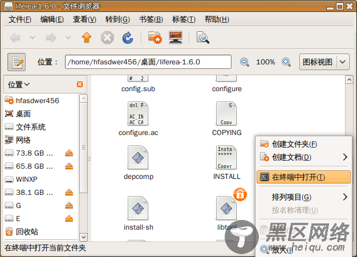Open the Forward history dropdown arrow
This screenshot has width=357, height=257.
(x=68, y=37)
